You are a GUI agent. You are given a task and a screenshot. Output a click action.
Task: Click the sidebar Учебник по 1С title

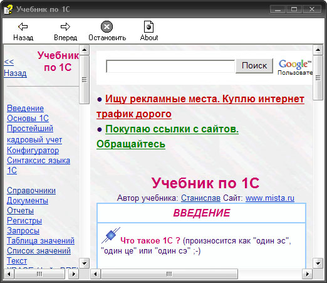coord(58,61)
